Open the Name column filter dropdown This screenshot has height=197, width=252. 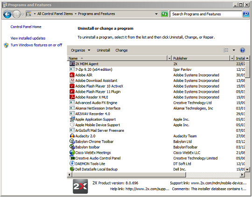[x=169, y=58]
